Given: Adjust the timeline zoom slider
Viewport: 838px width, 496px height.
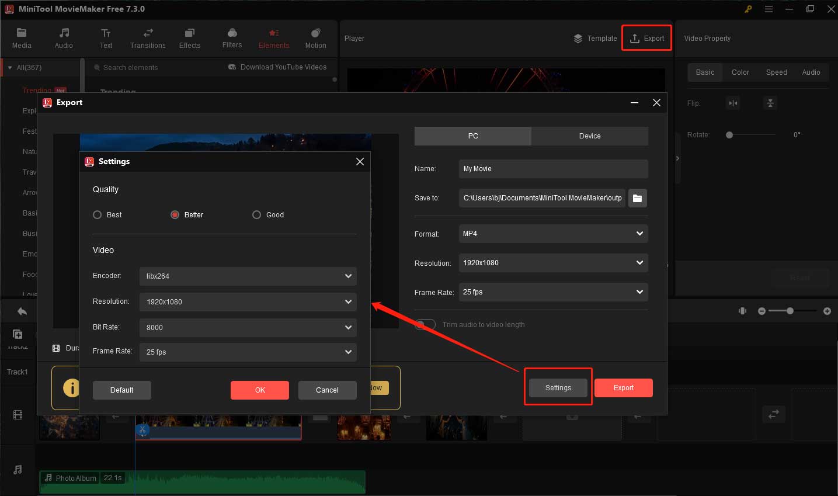Looking at the screenshot, I should tap(790, 311).
